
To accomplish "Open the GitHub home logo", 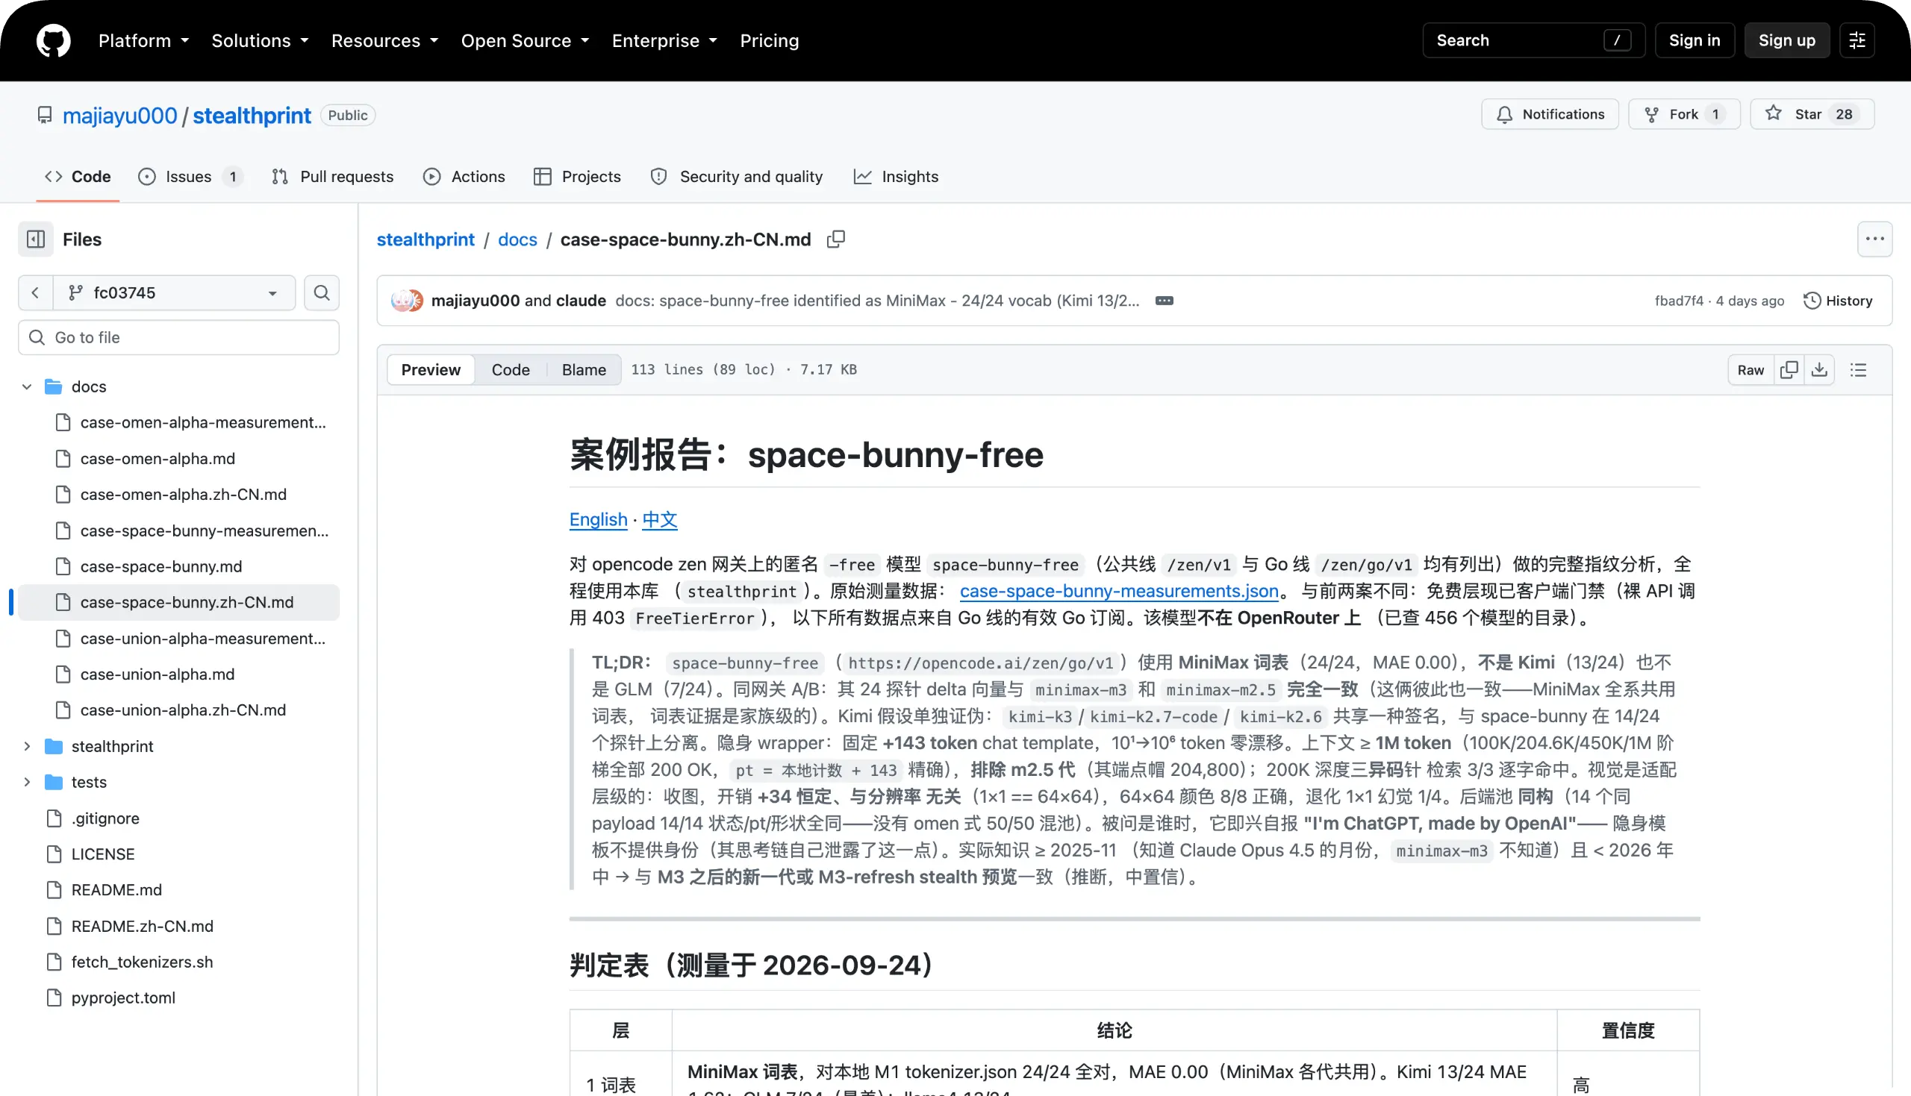I will (54, 40).
